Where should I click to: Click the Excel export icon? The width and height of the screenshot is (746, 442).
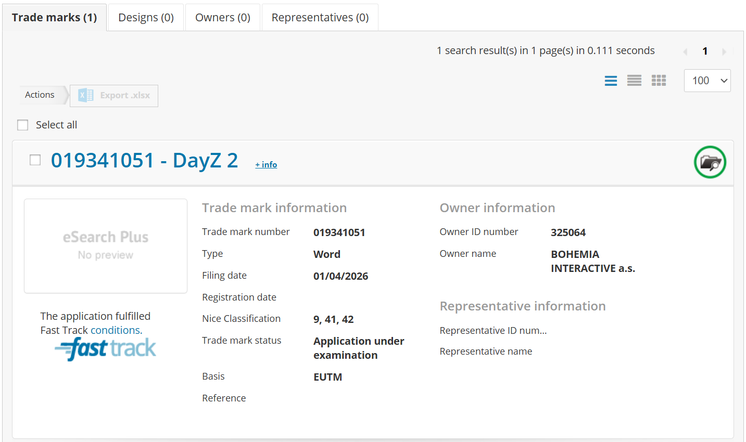click(86, 96)
